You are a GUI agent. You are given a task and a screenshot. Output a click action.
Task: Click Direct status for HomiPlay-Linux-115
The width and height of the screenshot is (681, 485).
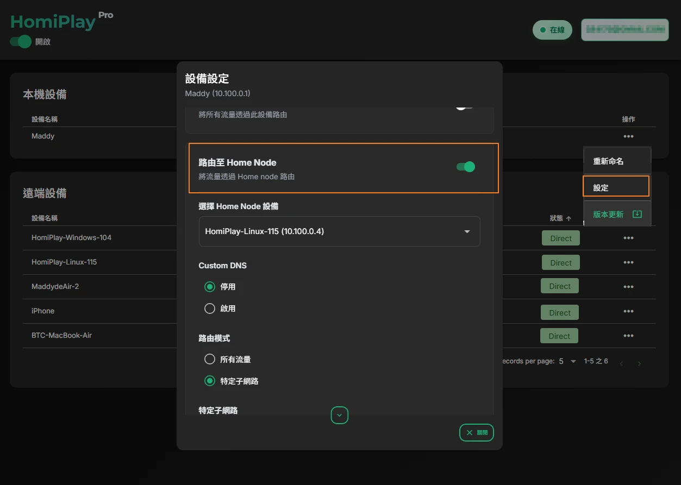tap(561, 263)
